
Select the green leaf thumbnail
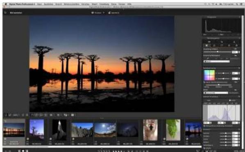[173, 130]
